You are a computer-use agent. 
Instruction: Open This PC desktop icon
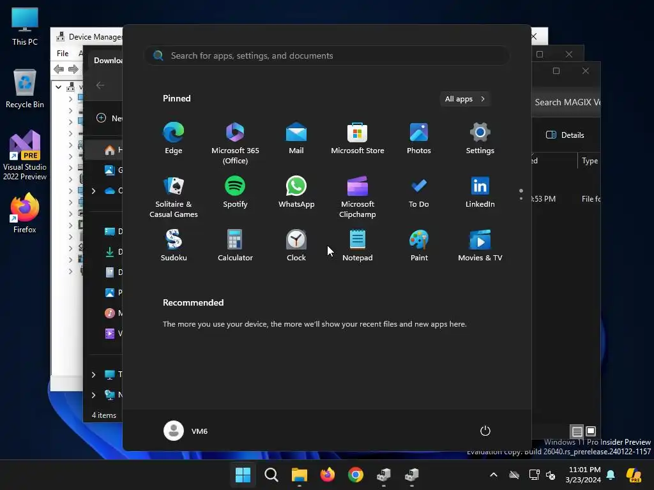(25, 27)
